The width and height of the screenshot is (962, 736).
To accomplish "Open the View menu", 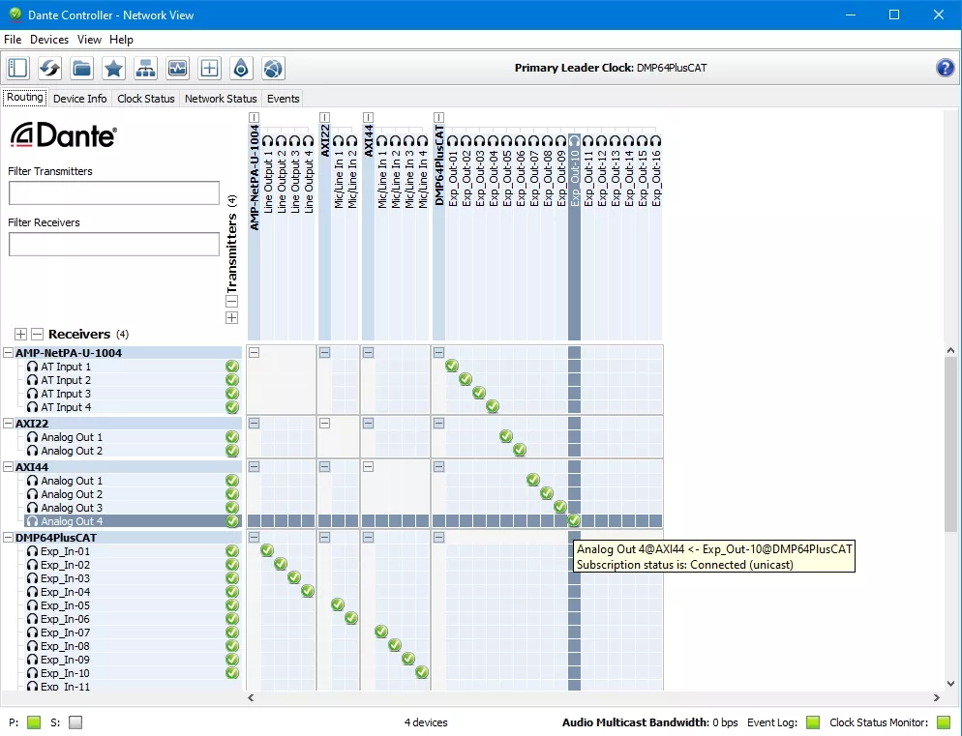I will [89, 40].
